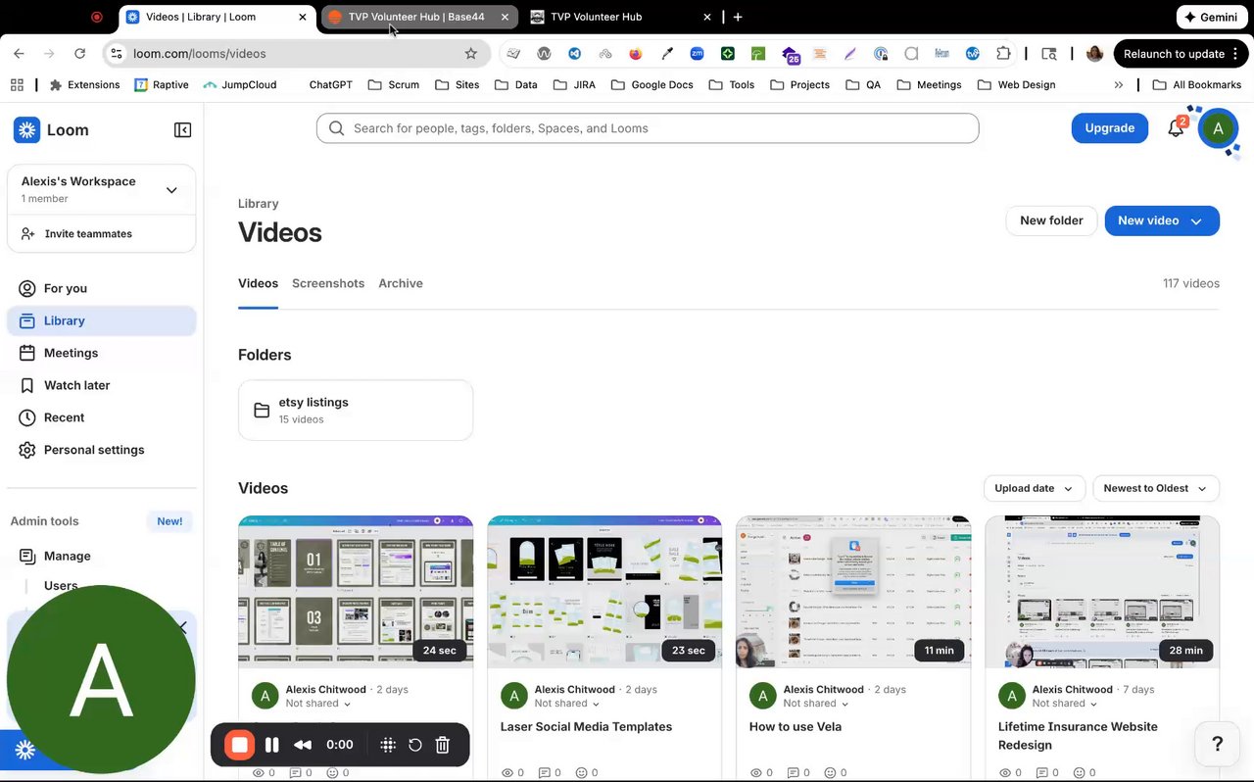
Task: Click the views icon under Laser Social Media Templates
Action: (x=507, y=773)
